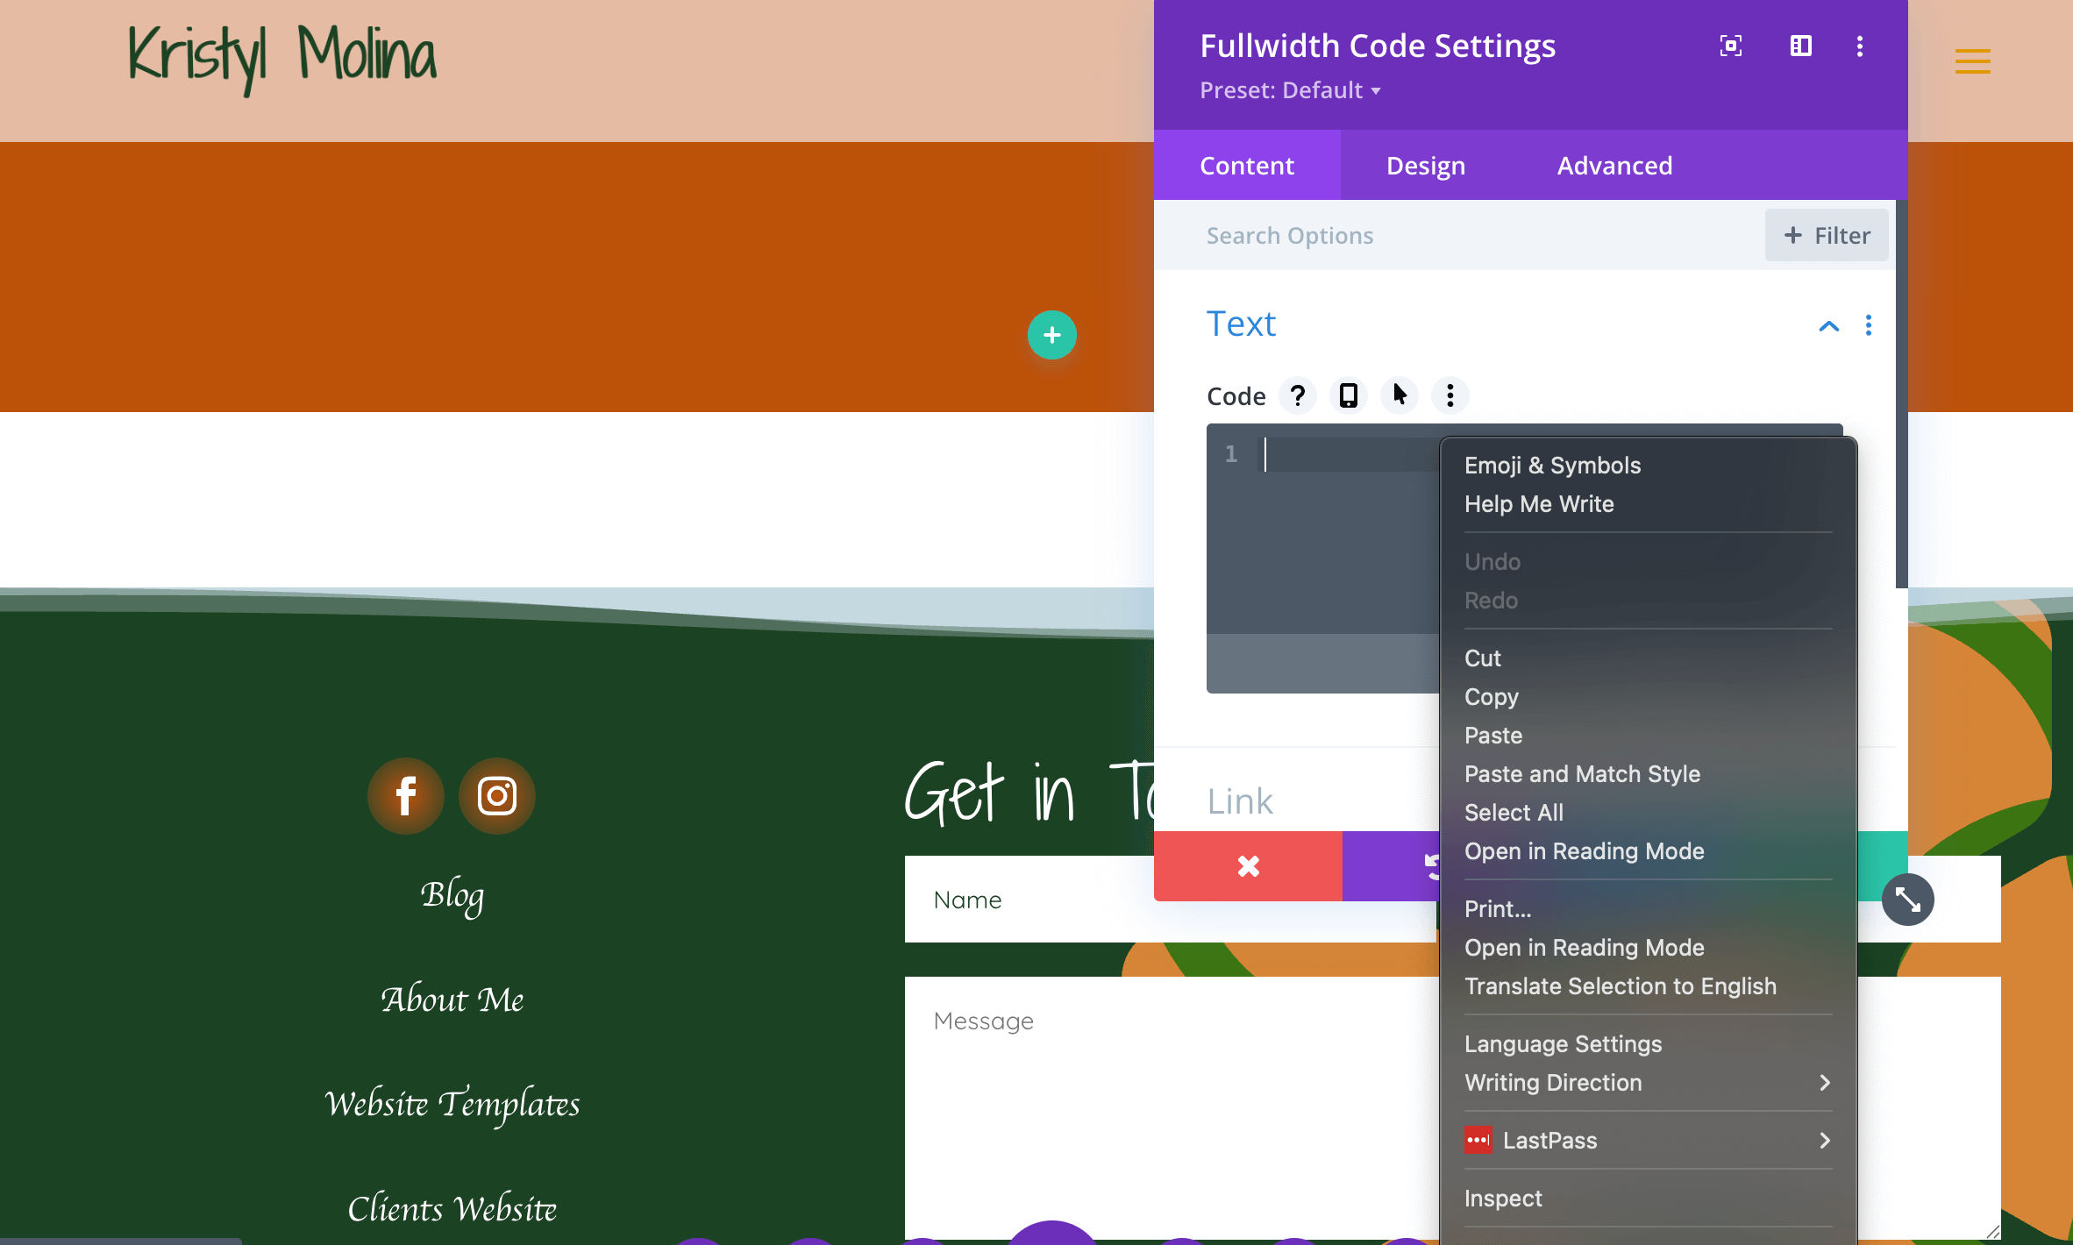Click the settings panel scrollbar

pyautogui.click(x=1901, y=395)
